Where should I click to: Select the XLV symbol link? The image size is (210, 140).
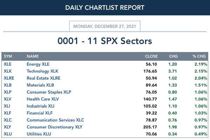tap(7, 99)
